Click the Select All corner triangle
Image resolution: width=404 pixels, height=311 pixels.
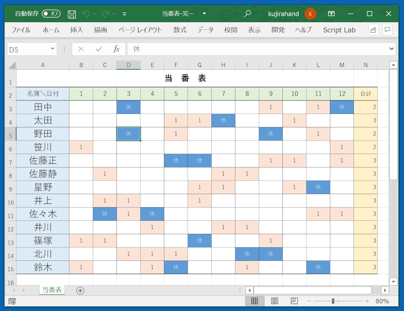(x=12, y=65)
